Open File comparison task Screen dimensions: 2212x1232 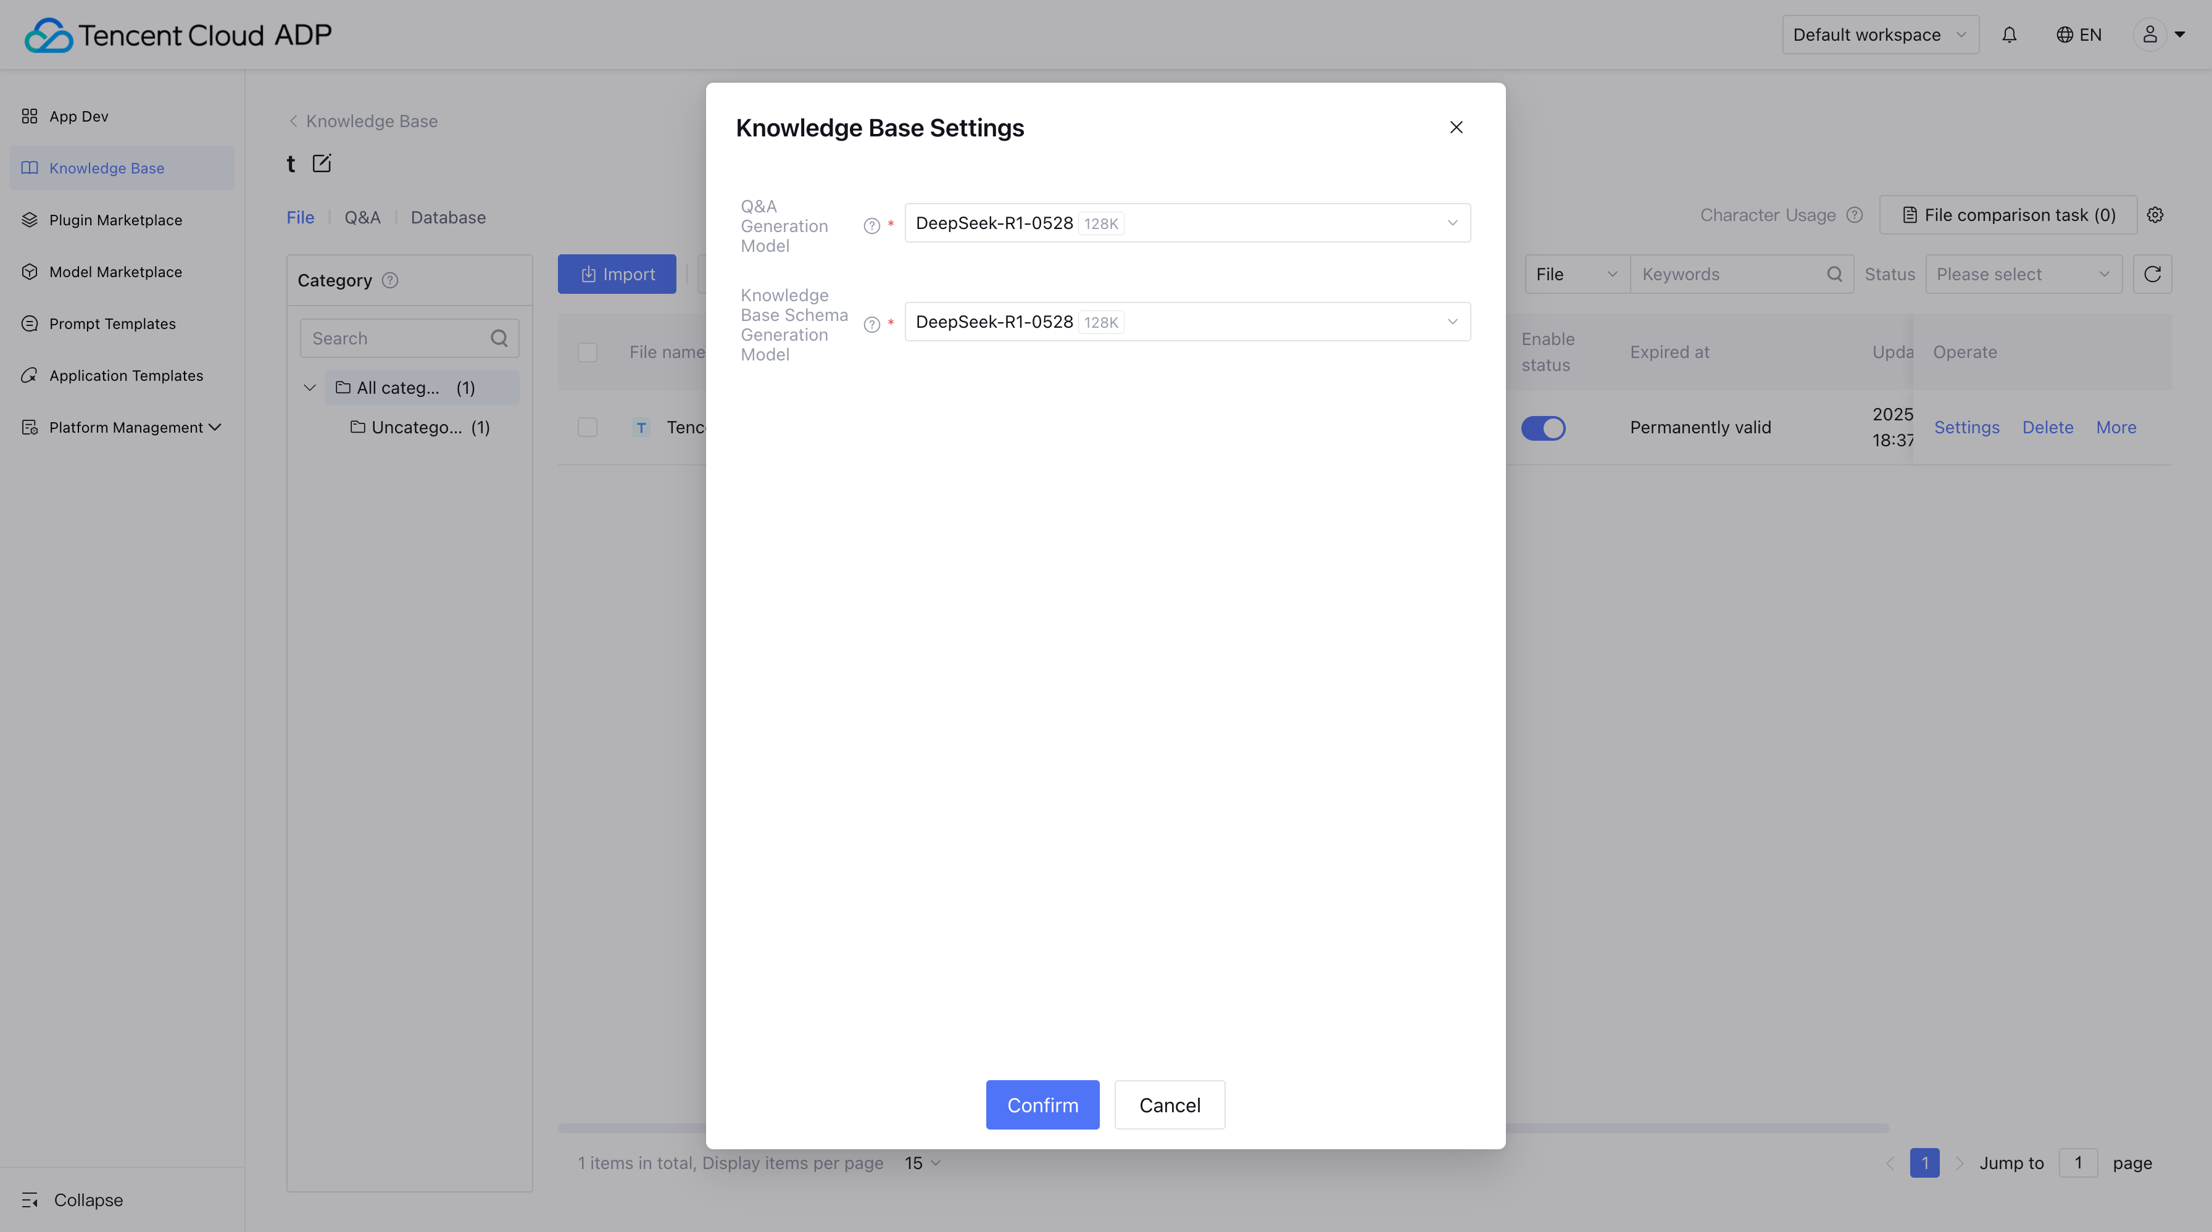pos(2008,215)
